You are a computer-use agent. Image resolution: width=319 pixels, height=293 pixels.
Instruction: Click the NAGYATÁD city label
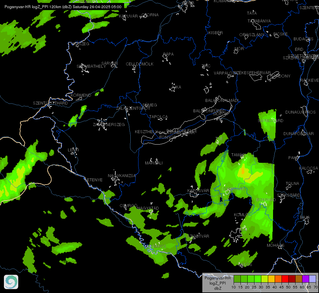(148, 208)
